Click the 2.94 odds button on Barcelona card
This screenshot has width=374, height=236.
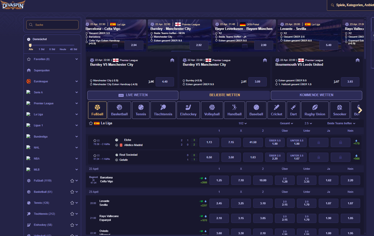(134, 45)
